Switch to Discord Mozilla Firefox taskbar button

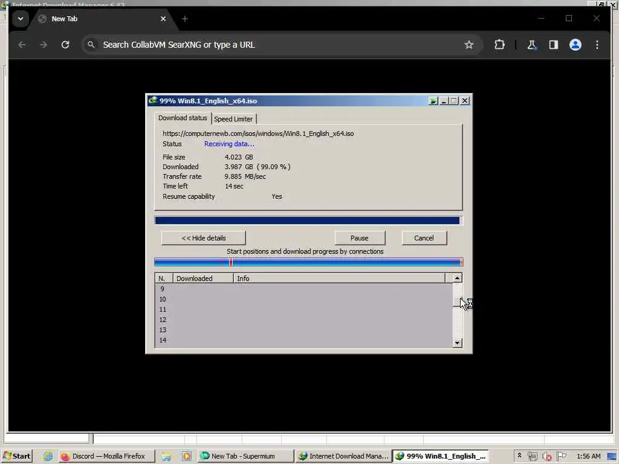pos(106,456)
